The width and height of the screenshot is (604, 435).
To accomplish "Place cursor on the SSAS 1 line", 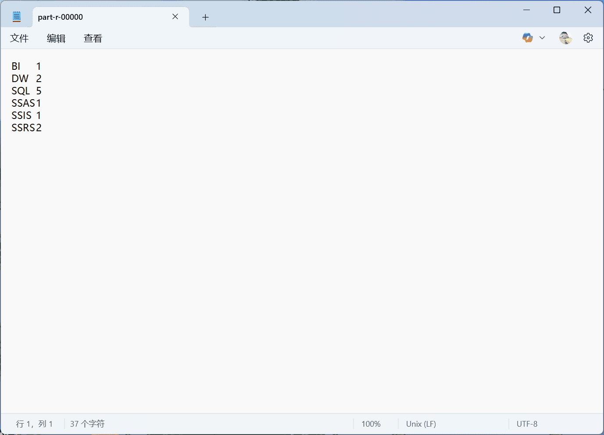I will (x=26, y=103).
